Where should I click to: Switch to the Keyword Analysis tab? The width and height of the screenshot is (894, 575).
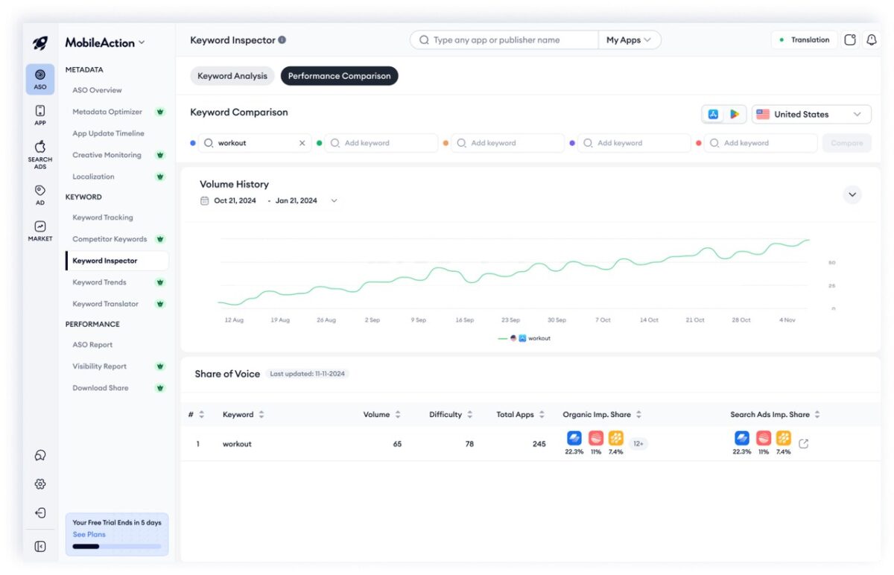click(x=232, y=76)
